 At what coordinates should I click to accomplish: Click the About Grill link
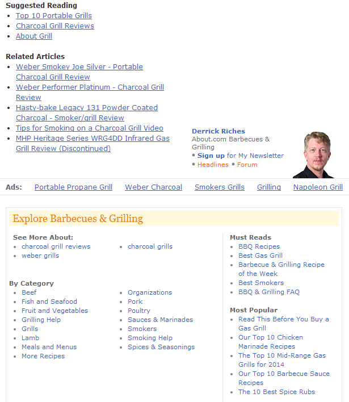[x=34, y=36]
